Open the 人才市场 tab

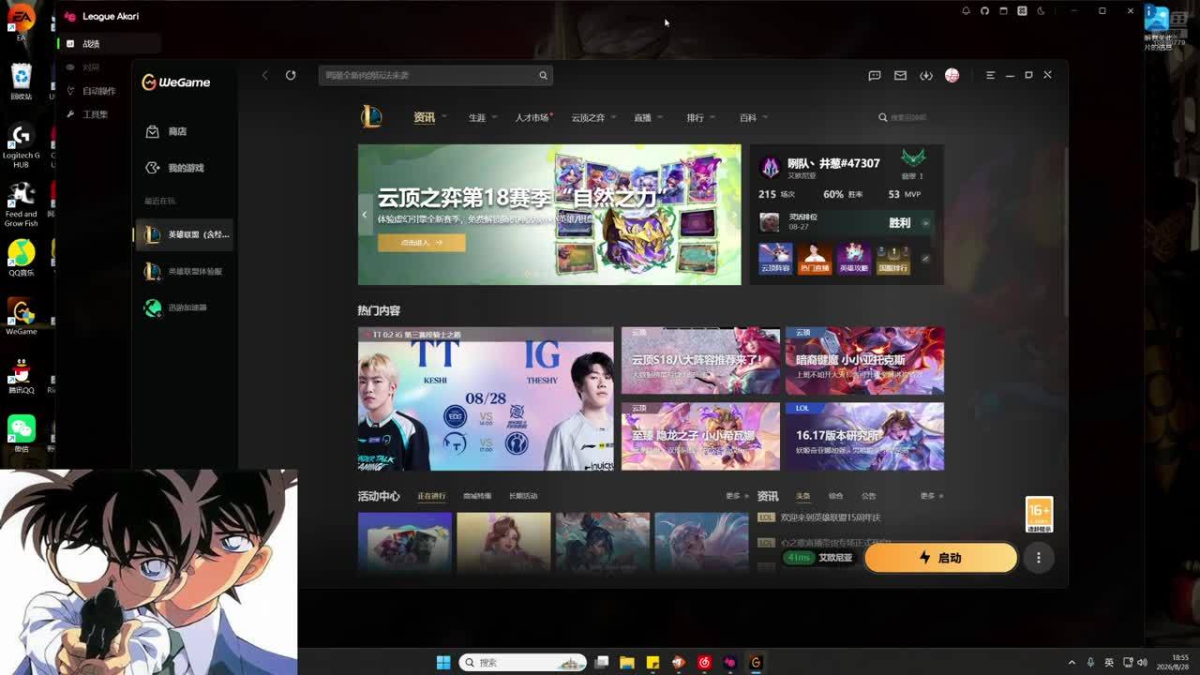click(x=532, y=118)
